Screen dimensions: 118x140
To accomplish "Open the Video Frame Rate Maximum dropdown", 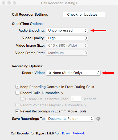I will pos(67,53).
